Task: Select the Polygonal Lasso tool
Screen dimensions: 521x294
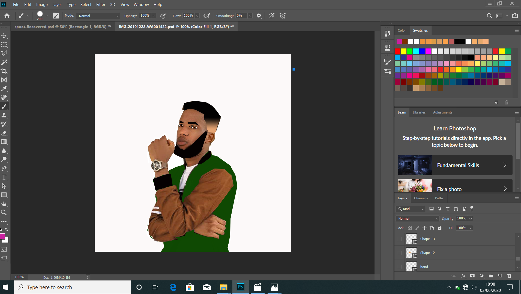Action: 4,53
